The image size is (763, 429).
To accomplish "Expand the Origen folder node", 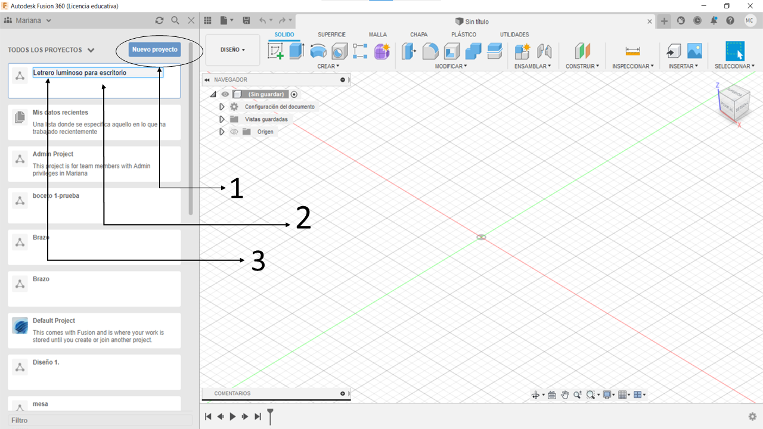I will (x=222, y=132).
